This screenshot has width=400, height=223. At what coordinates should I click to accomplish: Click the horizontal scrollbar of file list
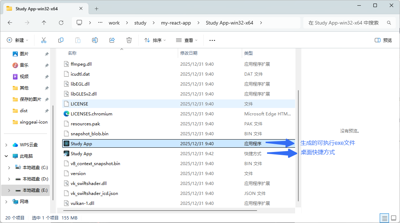point(160,211)
